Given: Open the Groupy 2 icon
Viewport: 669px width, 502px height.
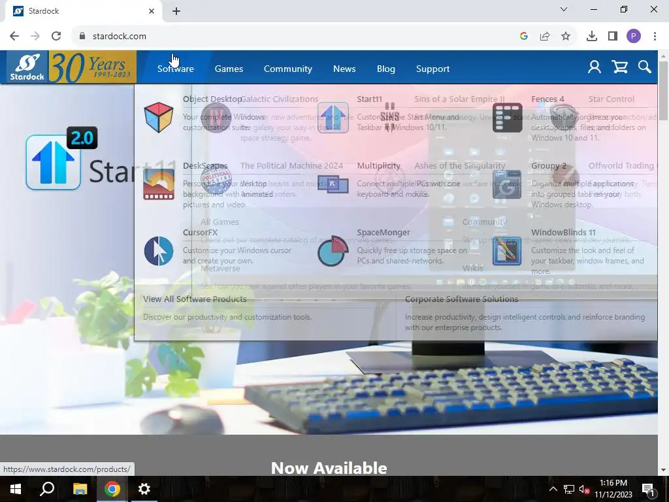Looking at the screenshot, I should (x=507, y=184).
